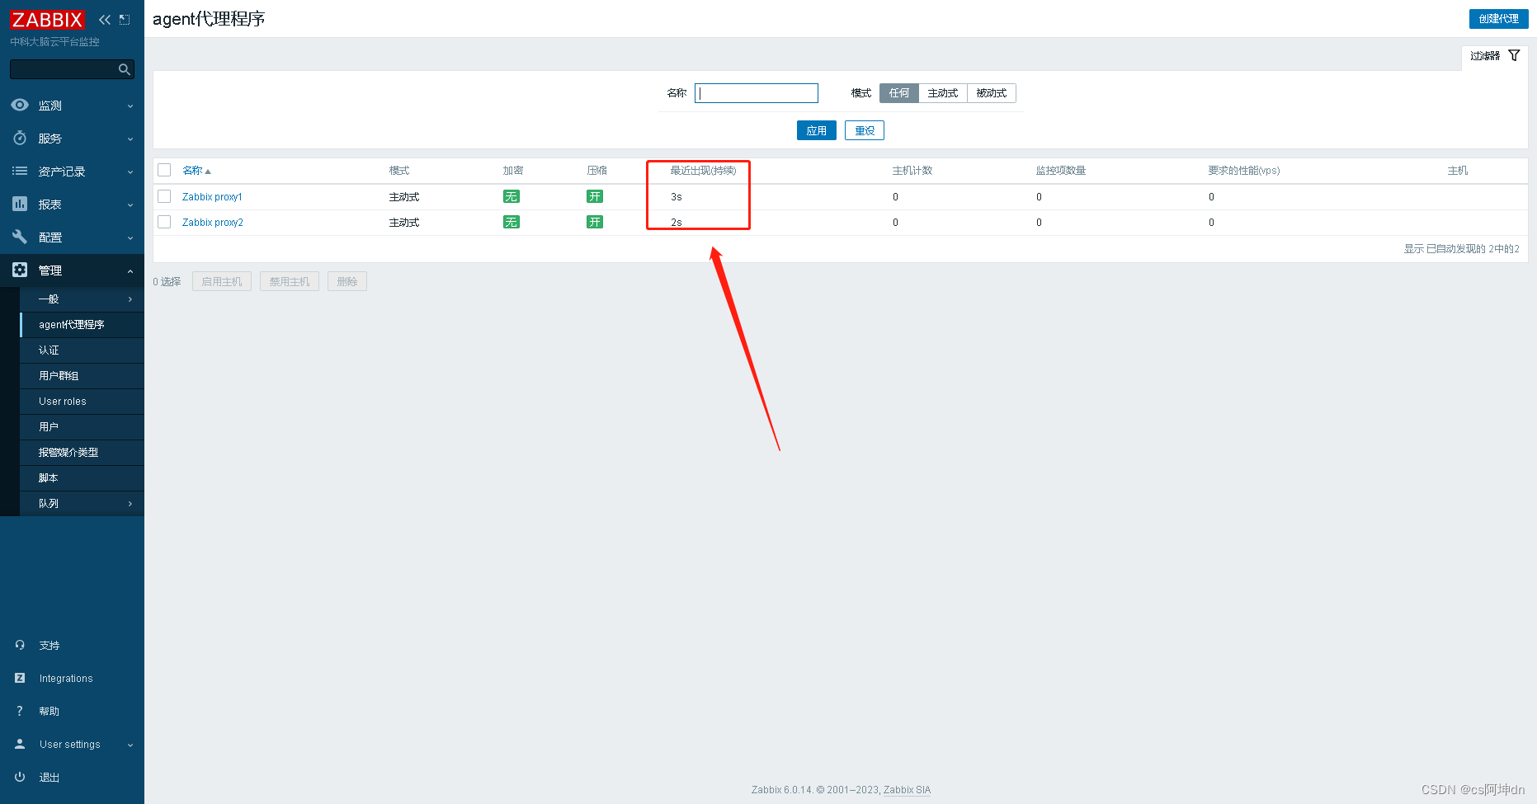Click the 禁用主机 button
The width and height of the screenshot is (1537, 804).
click(290, 281)
